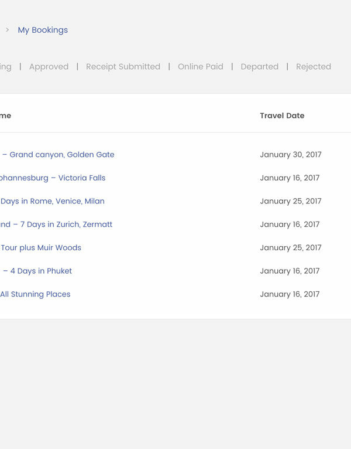Open the 4 Days in Phuket booking
Screen dimensions: 351x449
(x=37, y=271)
